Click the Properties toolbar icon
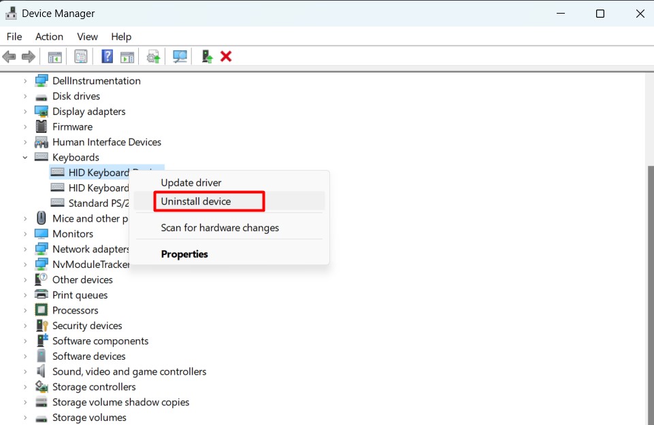The image size is (654, 425). coord(81,56)
